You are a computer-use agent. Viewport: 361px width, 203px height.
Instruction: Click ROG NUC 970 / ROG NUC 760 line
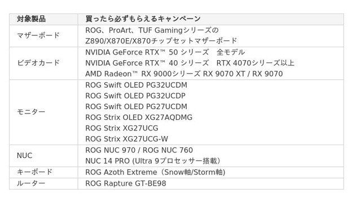139,150
